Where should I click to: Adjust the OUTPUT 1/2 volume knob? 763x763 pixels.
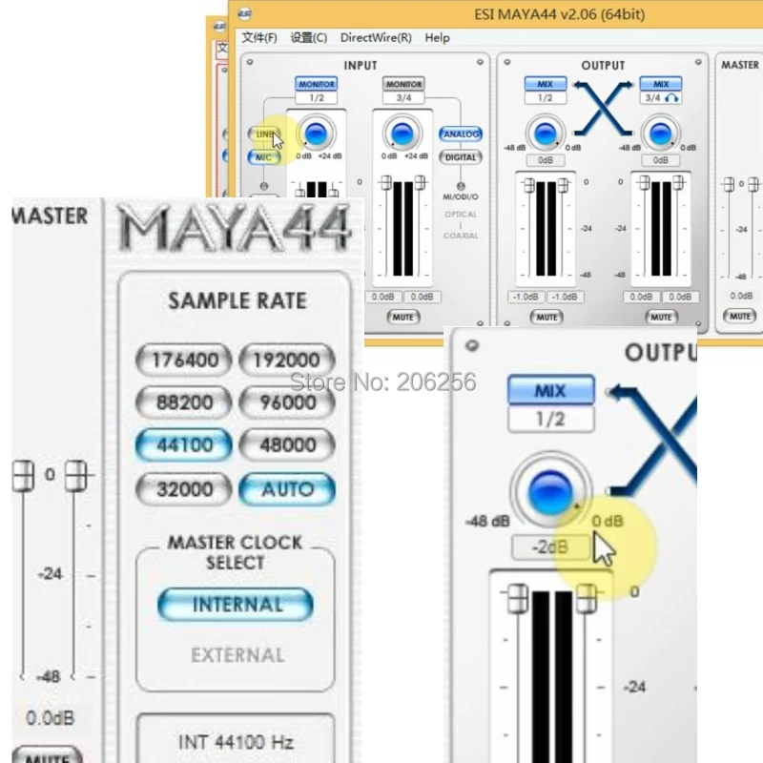[x=545, y=134]
